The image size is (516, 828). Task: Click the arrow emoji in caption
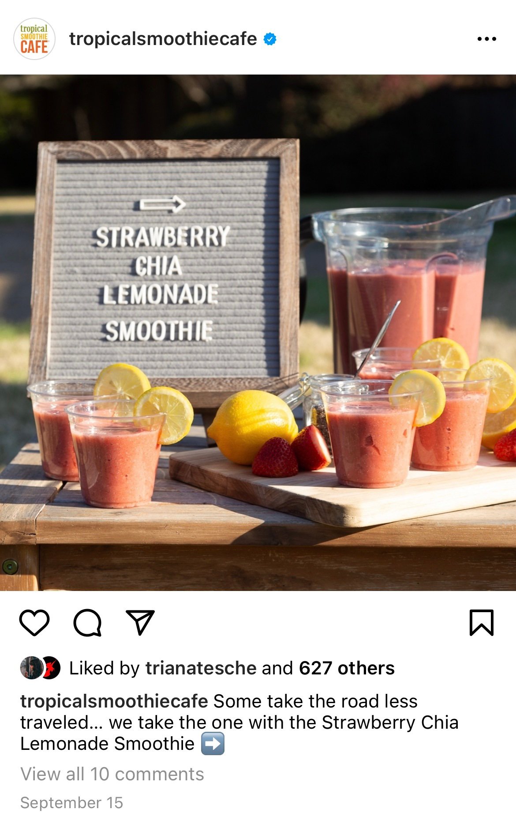(213, 744)
